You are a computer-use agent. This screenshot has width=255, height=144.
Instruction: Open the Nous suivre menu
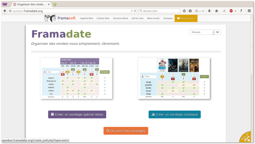click(x=153, y=18)
